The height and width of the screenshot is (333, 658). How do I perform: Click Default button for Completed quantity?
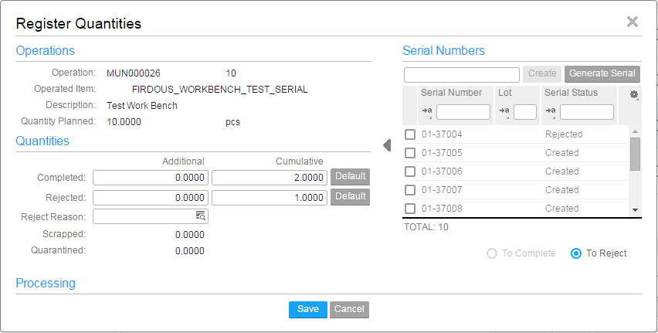pos(350,176)
